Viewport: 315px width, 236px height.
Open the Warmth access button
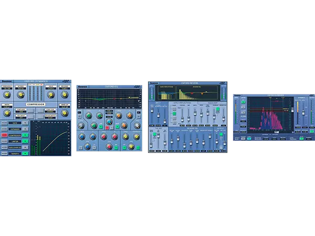click(4, 154)
